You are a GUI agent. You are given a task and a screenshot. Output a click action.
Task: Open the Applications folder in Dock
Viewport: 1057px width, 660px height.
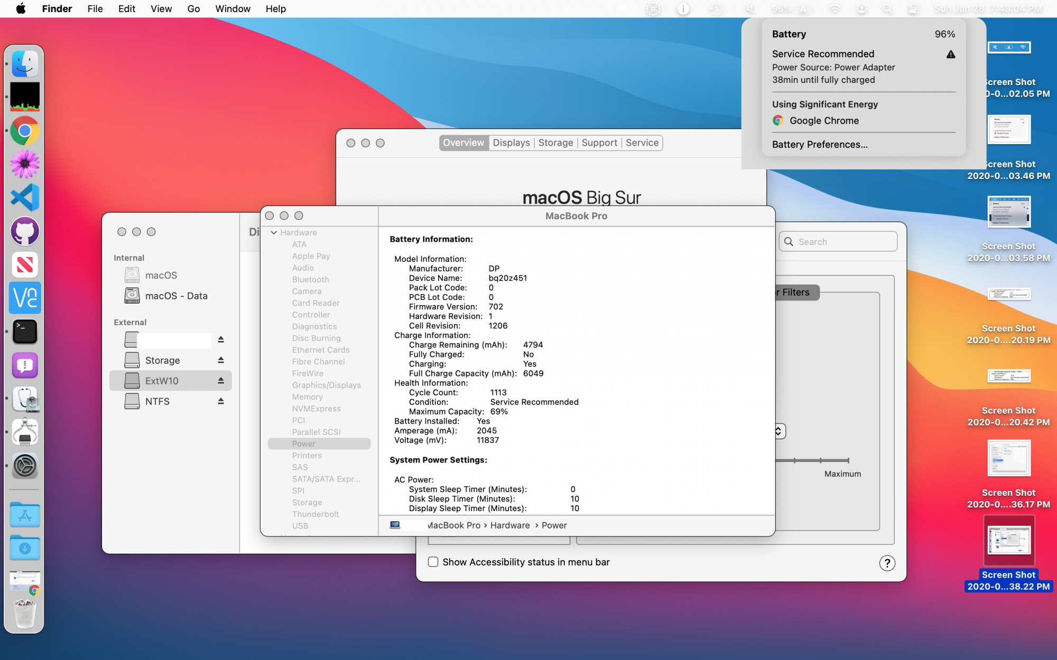tap(25, 515)
